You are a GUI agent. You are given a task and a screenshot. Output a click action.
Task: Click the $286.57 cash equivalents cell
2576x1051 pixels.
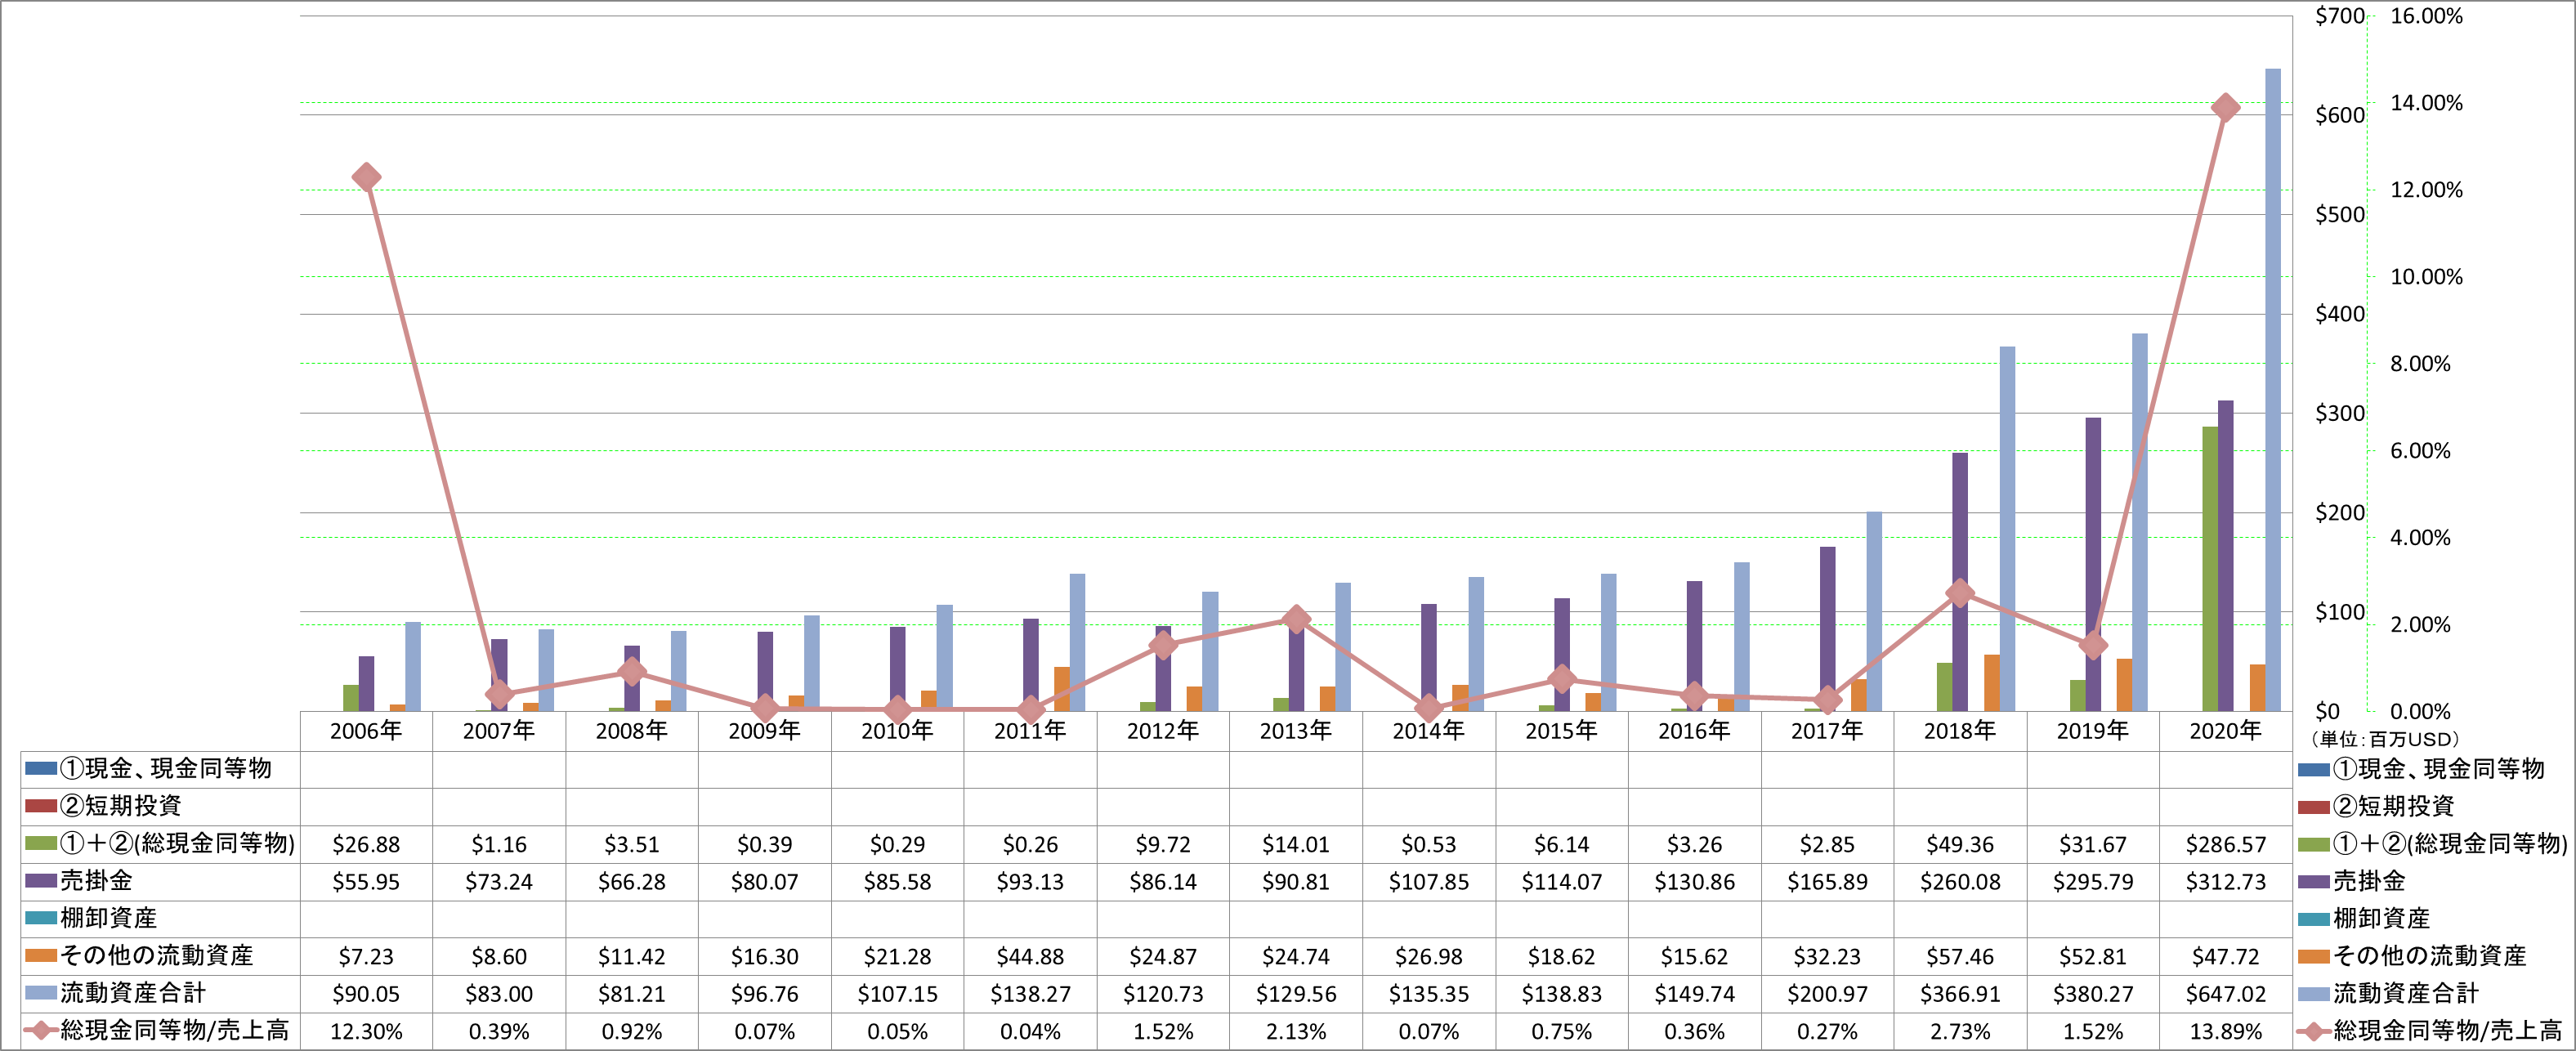[x=2225, y=844]
